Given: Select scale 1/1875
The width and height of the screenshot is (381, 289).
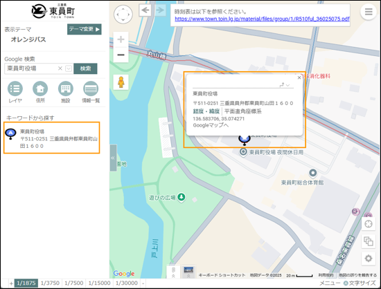Looking at the screenshot, I should point(26,283).
